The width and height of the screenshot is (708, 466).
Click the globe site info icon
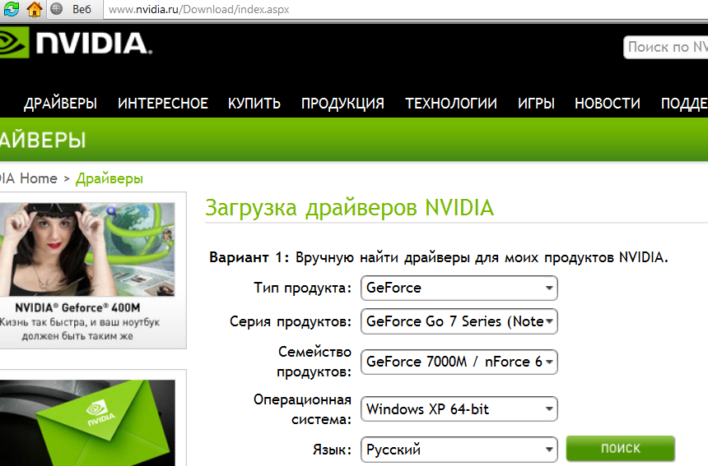pos(57,8)
